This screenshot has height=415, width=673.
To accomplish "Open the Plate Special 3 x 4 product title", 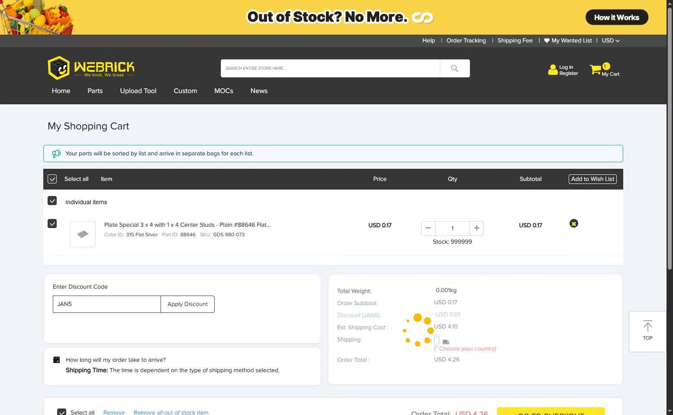I will (x=187, y=225).
